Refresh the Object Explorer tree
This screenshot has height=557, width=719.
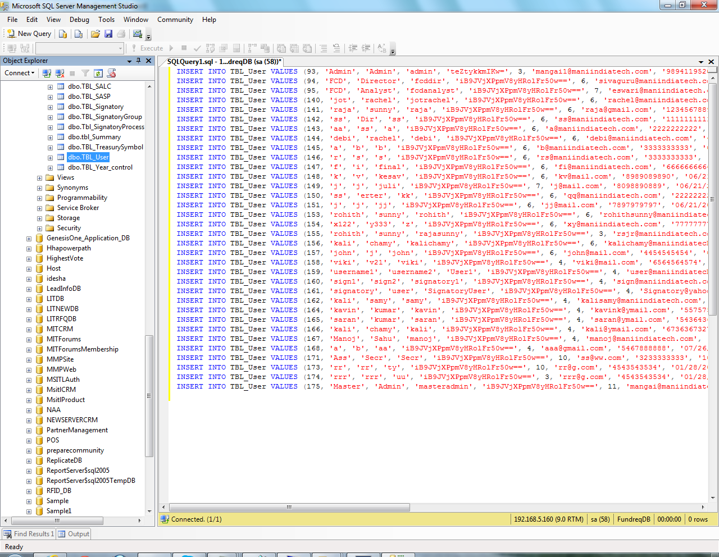click(98, 73)
